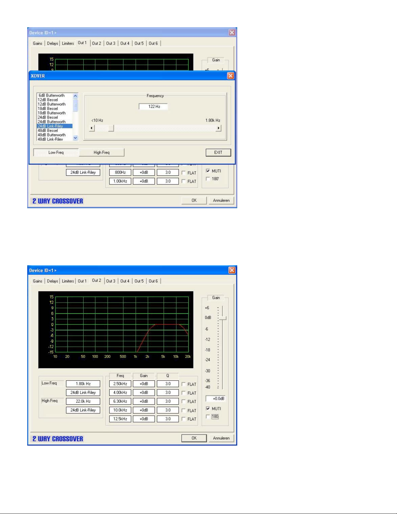Tick FLAT for the 4.00kHz row

coord(184,393)
